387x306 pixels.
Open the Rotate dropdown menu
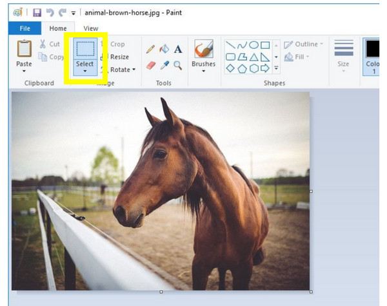118,70
